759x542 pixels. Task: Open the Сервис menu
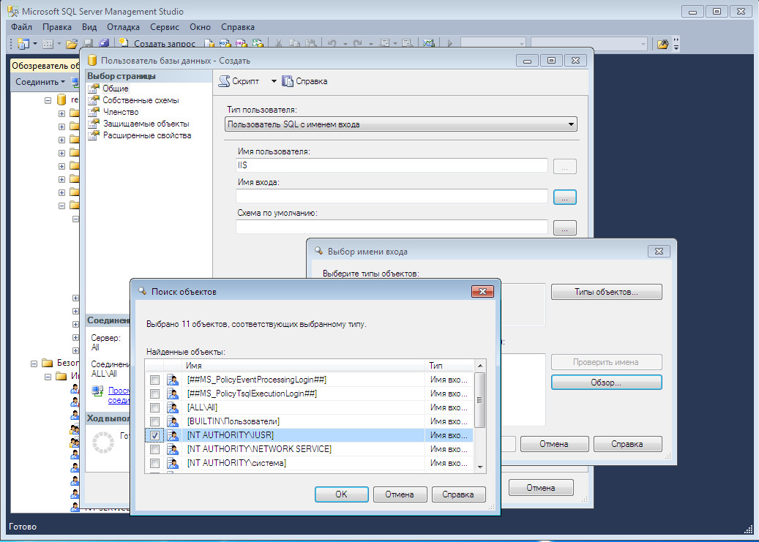[x=165, y=27]
